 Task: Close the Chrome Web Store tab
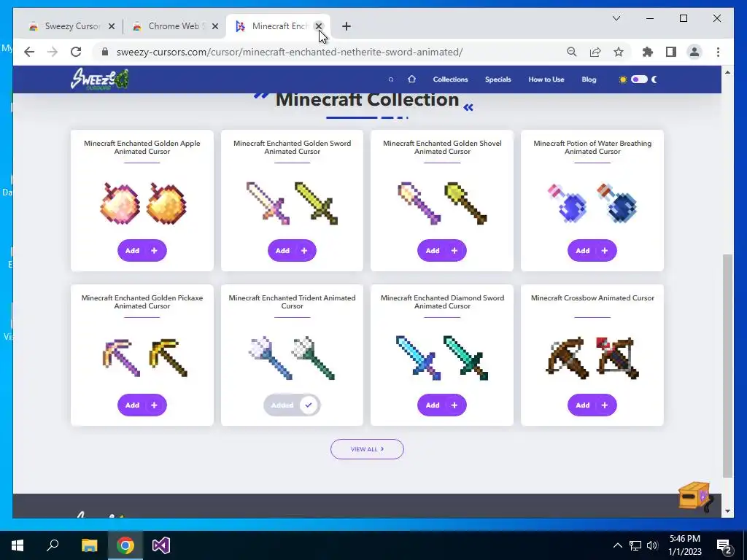(x=215, y=26)
